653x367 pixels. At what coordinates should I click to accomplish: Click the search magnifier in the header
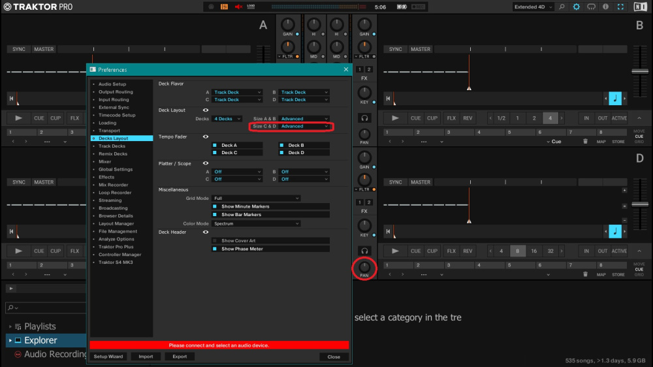click(562, 7)
